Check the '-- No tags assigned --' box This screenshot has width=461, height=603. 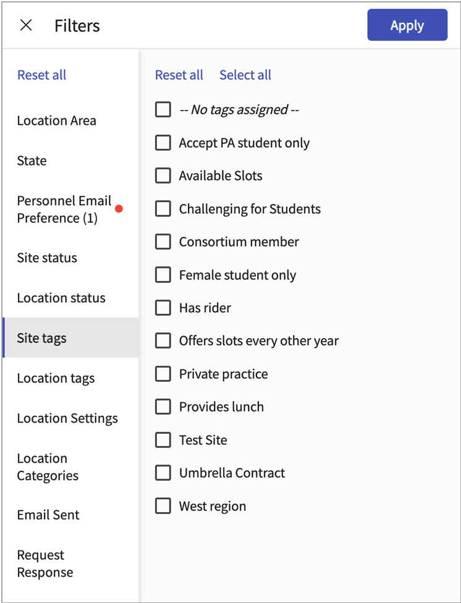coord(163,109)
